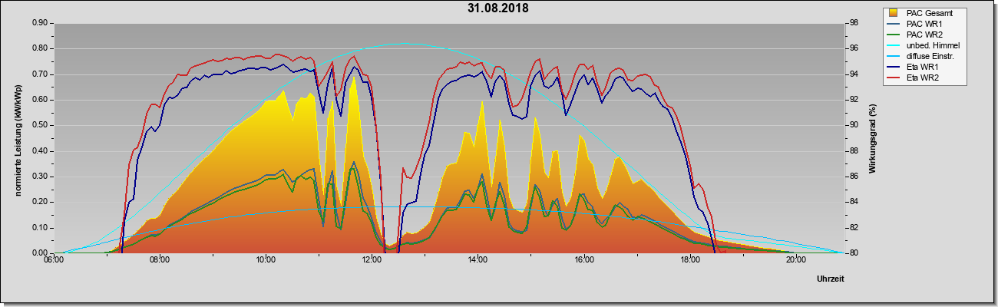Screen dimensions: 998x307
Task: Click the 08:00 time axis tick
Action: coord(160,259)
